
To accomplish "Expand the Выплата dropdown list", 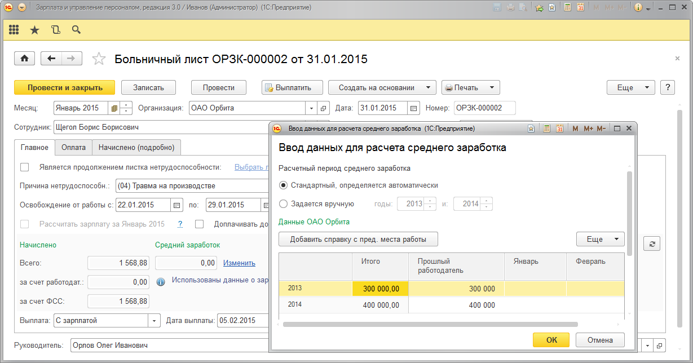I will point(154,321).
